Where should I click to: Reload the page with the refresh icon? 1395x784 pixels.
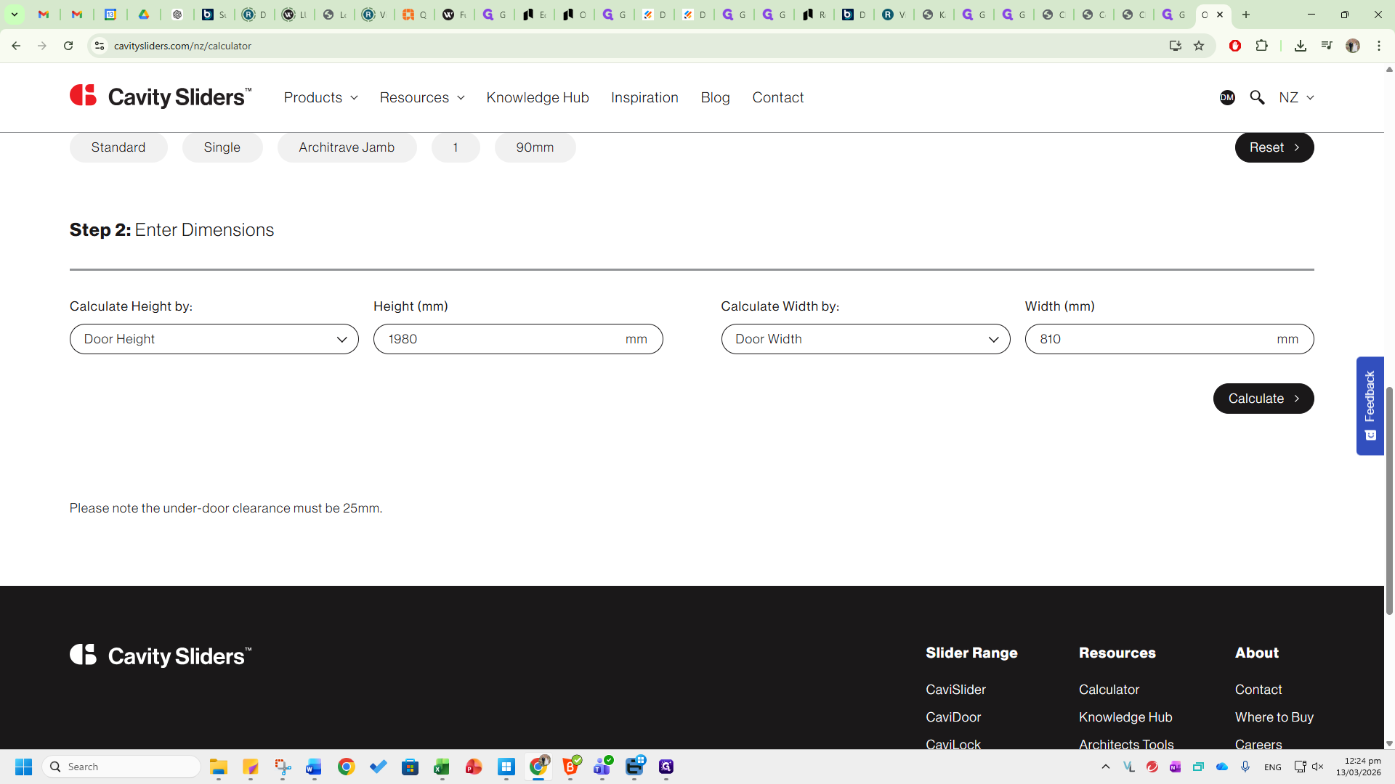point(68,46)
